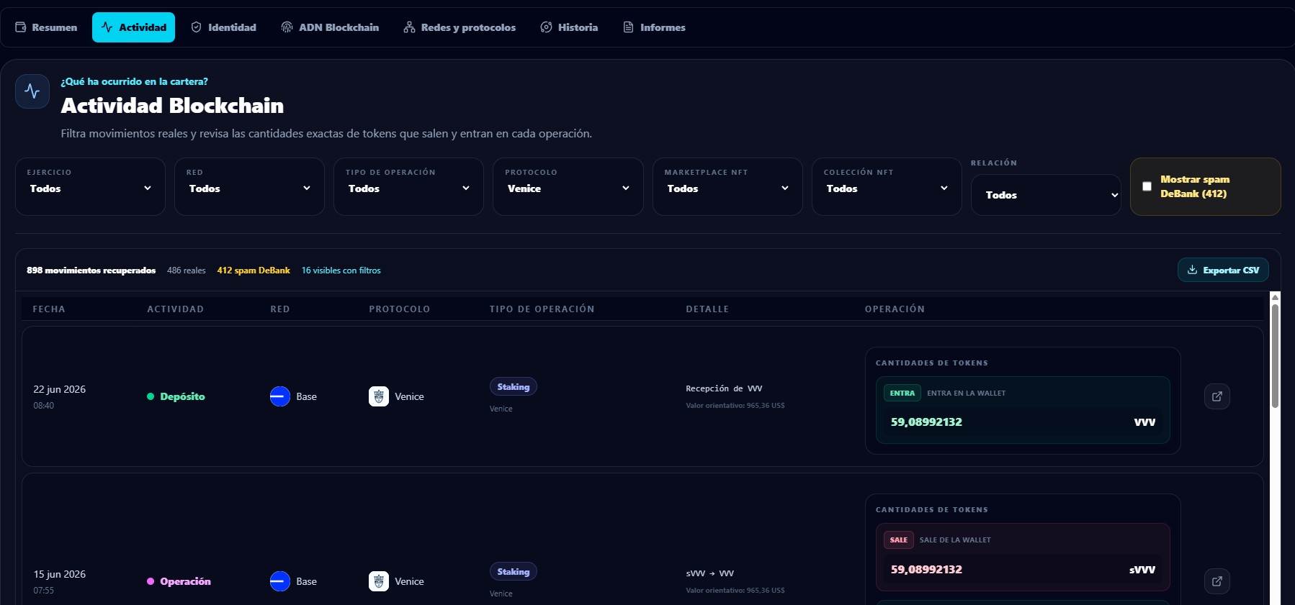Click the Base network icon in Depósito row
1295x605 pixels.
point(280,396)
